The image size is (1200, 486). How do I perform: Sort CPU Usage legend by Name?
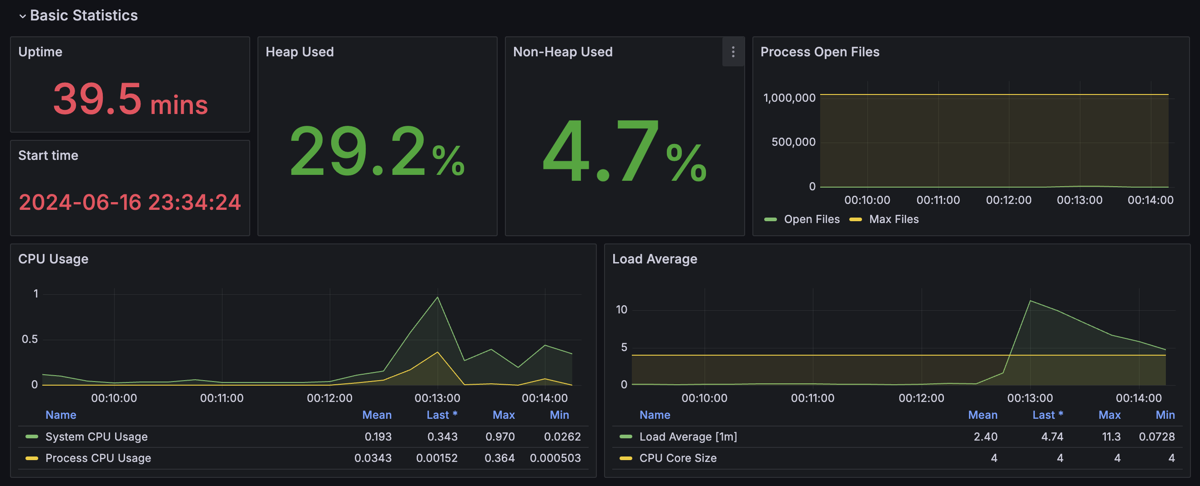pyautogui.click(x=61, y=415)
